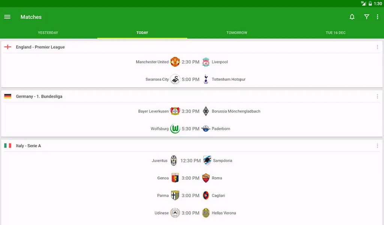Switch to the Yesterday tab
Image resolution: width=384 pixels, height=225 pixels.
coord(48,33)
